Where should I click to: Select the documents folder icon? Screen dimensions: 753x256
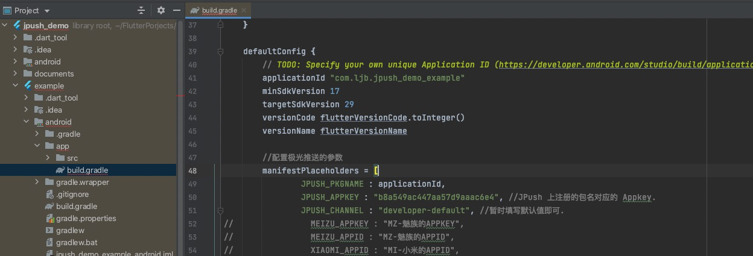[28, 73]
